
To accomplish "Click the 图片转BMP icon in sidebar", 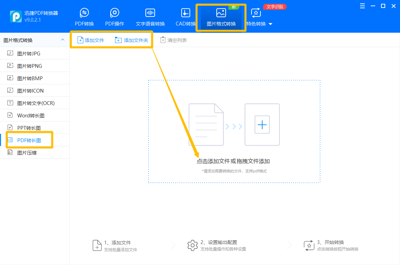I will point(10,78).
